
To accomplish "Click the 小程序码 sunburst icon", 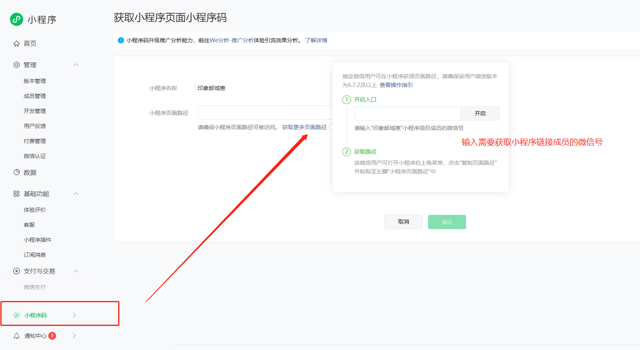I will 17,315.
